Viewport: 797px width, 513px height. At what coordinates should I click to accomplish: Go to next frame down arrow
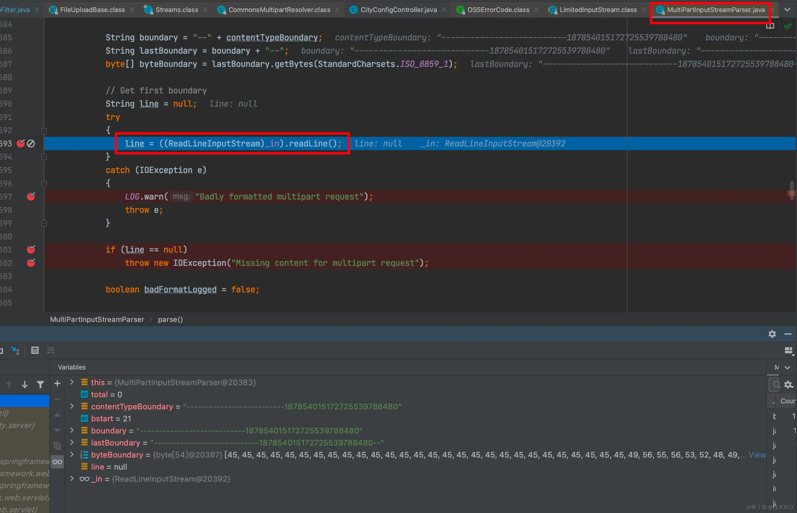pos(24,384)
